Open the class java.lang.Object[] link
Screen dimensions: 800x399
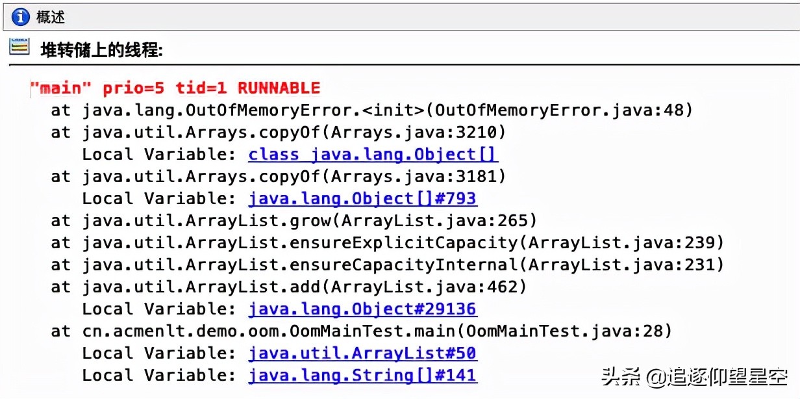tap(373, 154)
